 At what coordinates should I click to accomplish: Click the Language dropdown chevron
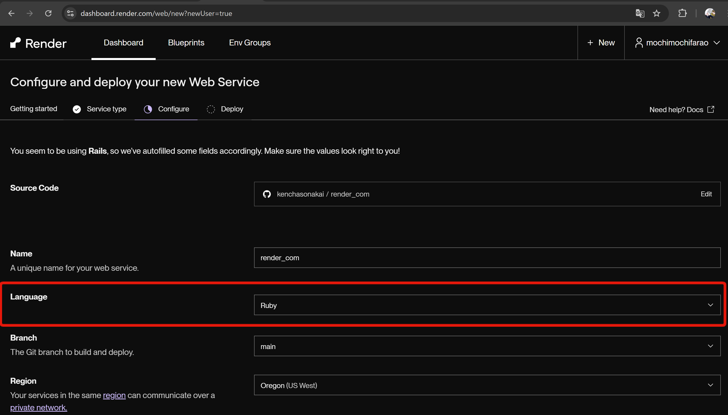coord(710,305)
